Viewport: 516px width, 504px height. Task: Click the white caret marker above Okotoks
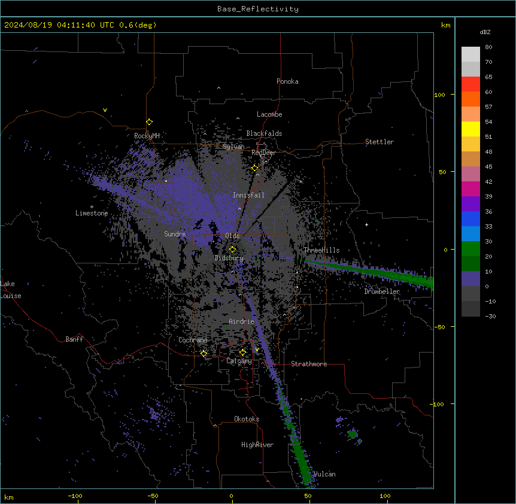(x=215, y=426)
